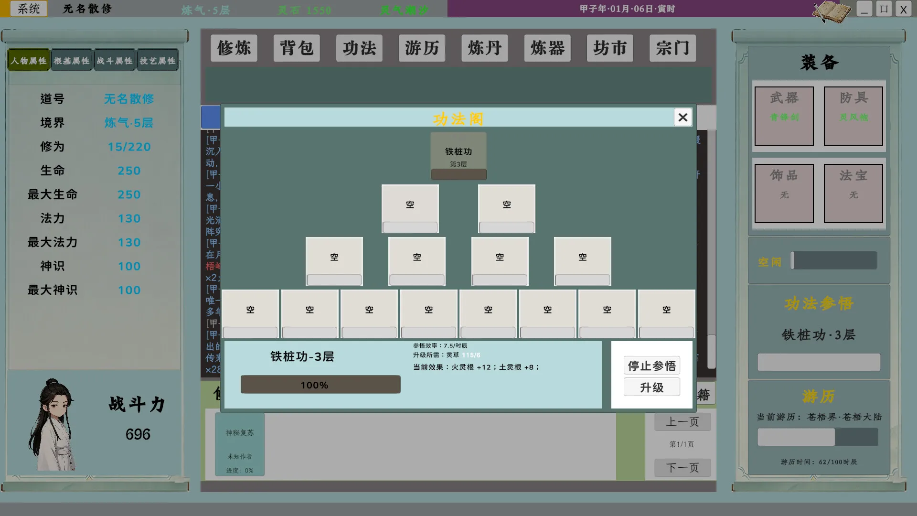The width and height of the screenshot is (917, 516).
Task: Open the journal book icon in the title bar
Action: [x=832, y=11]
